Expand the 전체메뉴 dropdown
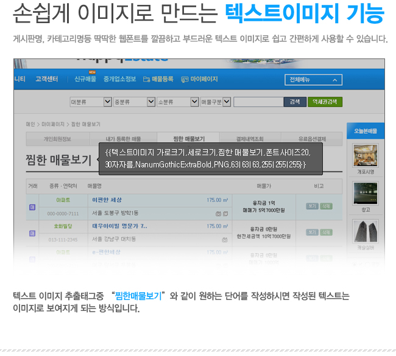Viewport: 396px width, 356px height. (313, 80)
